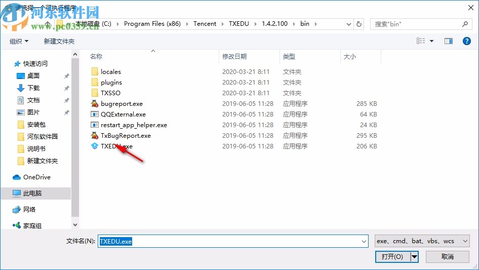The width and height of the screenshot is (479, 270).
Task: Expand the chevron after bin in the path
Action: click(315, 24)
